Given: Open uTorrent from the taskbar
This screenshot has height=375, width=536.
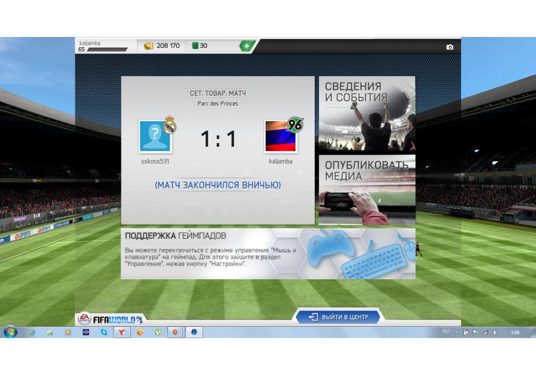Looking at the screenshot, I should 158,332.
